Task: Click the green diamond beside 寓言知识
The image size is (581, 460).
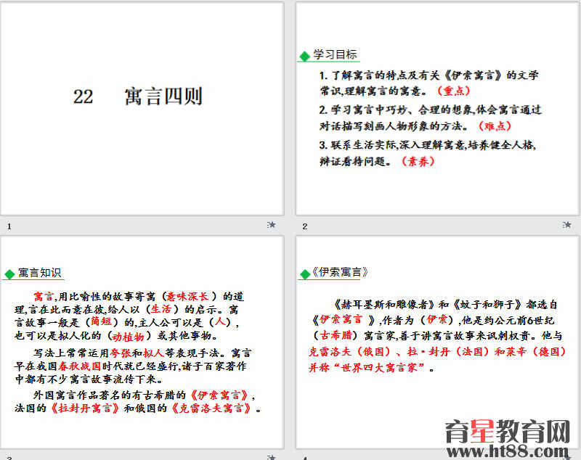Action: (9, 274)
